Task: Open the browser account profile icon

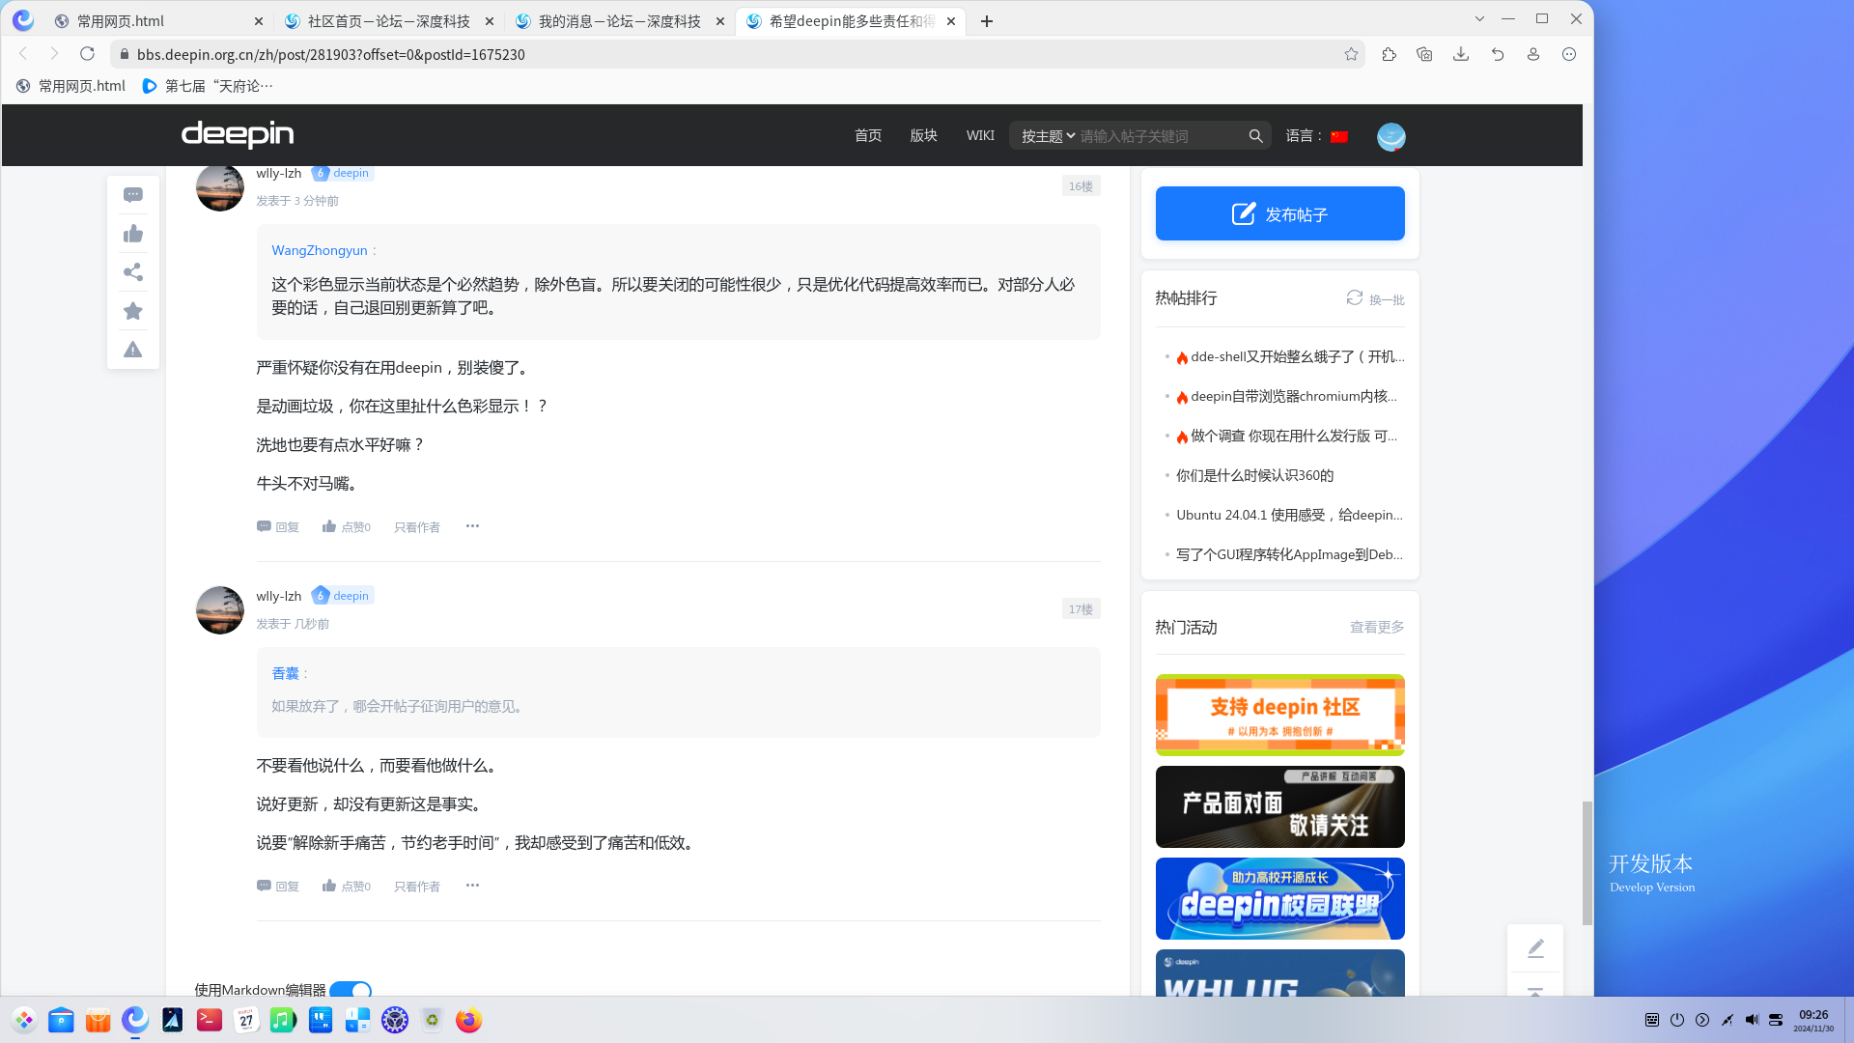Action: click(x=1533, y=54)
